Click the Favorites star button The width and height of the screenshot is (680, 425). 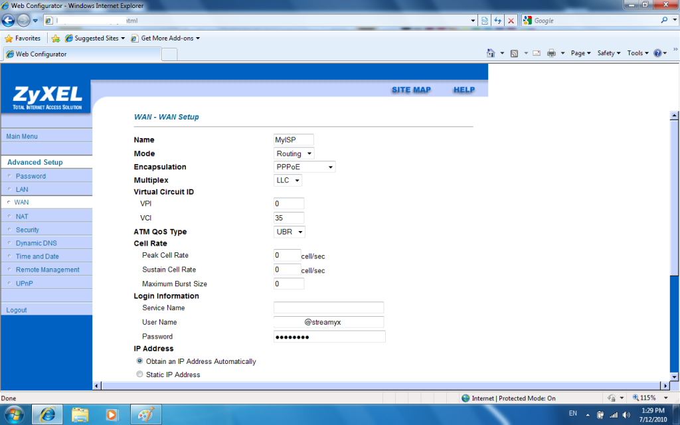(x=23, y=38)
